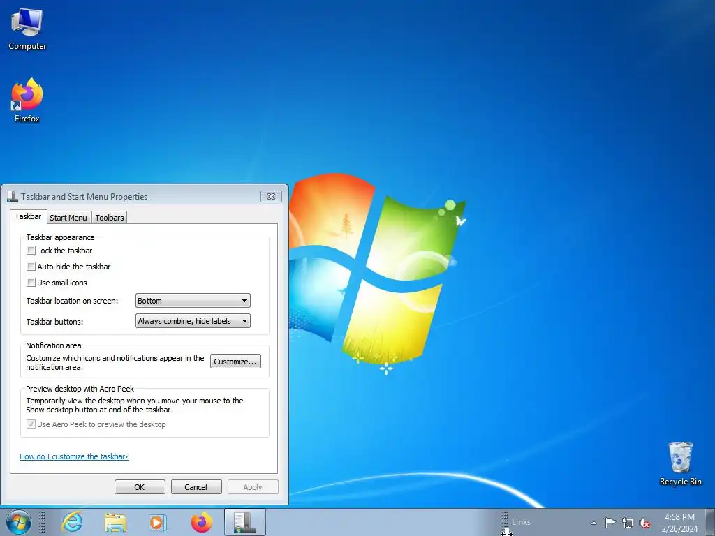Switch to the Start Menu tab
The height and width of the screenshot is (536, 715).
[68, 218]
